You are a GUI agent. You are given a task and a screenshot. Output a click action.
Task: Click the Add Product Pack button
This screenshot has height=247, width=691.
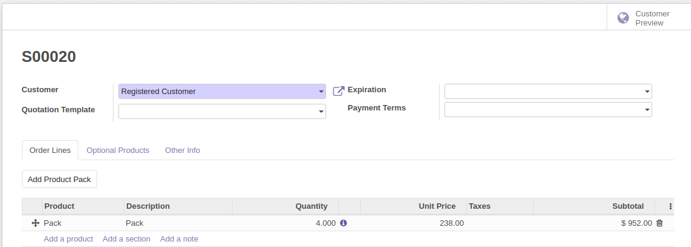pyautogui.click(x=60, y=179)
